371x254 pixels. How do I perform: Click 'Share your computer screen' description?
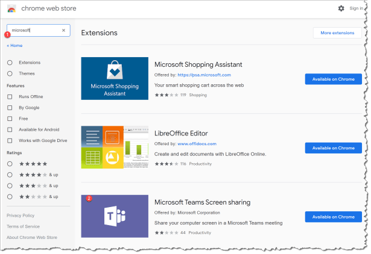pyautogui.click(x=218, y=223)
